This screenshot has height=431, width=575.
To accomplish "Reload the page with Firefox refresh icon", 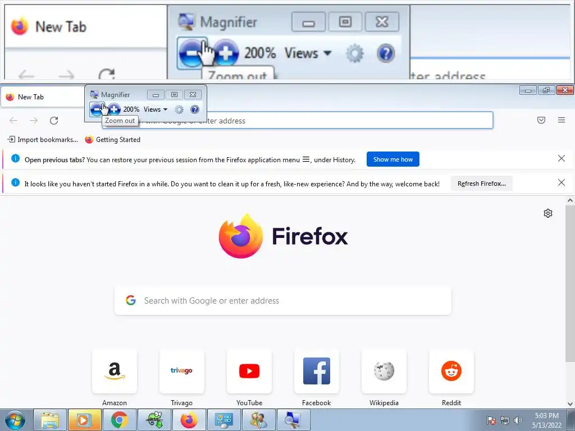I will [54, 121].
